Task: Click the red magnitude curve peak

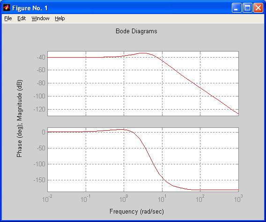Action: [143, 53]
